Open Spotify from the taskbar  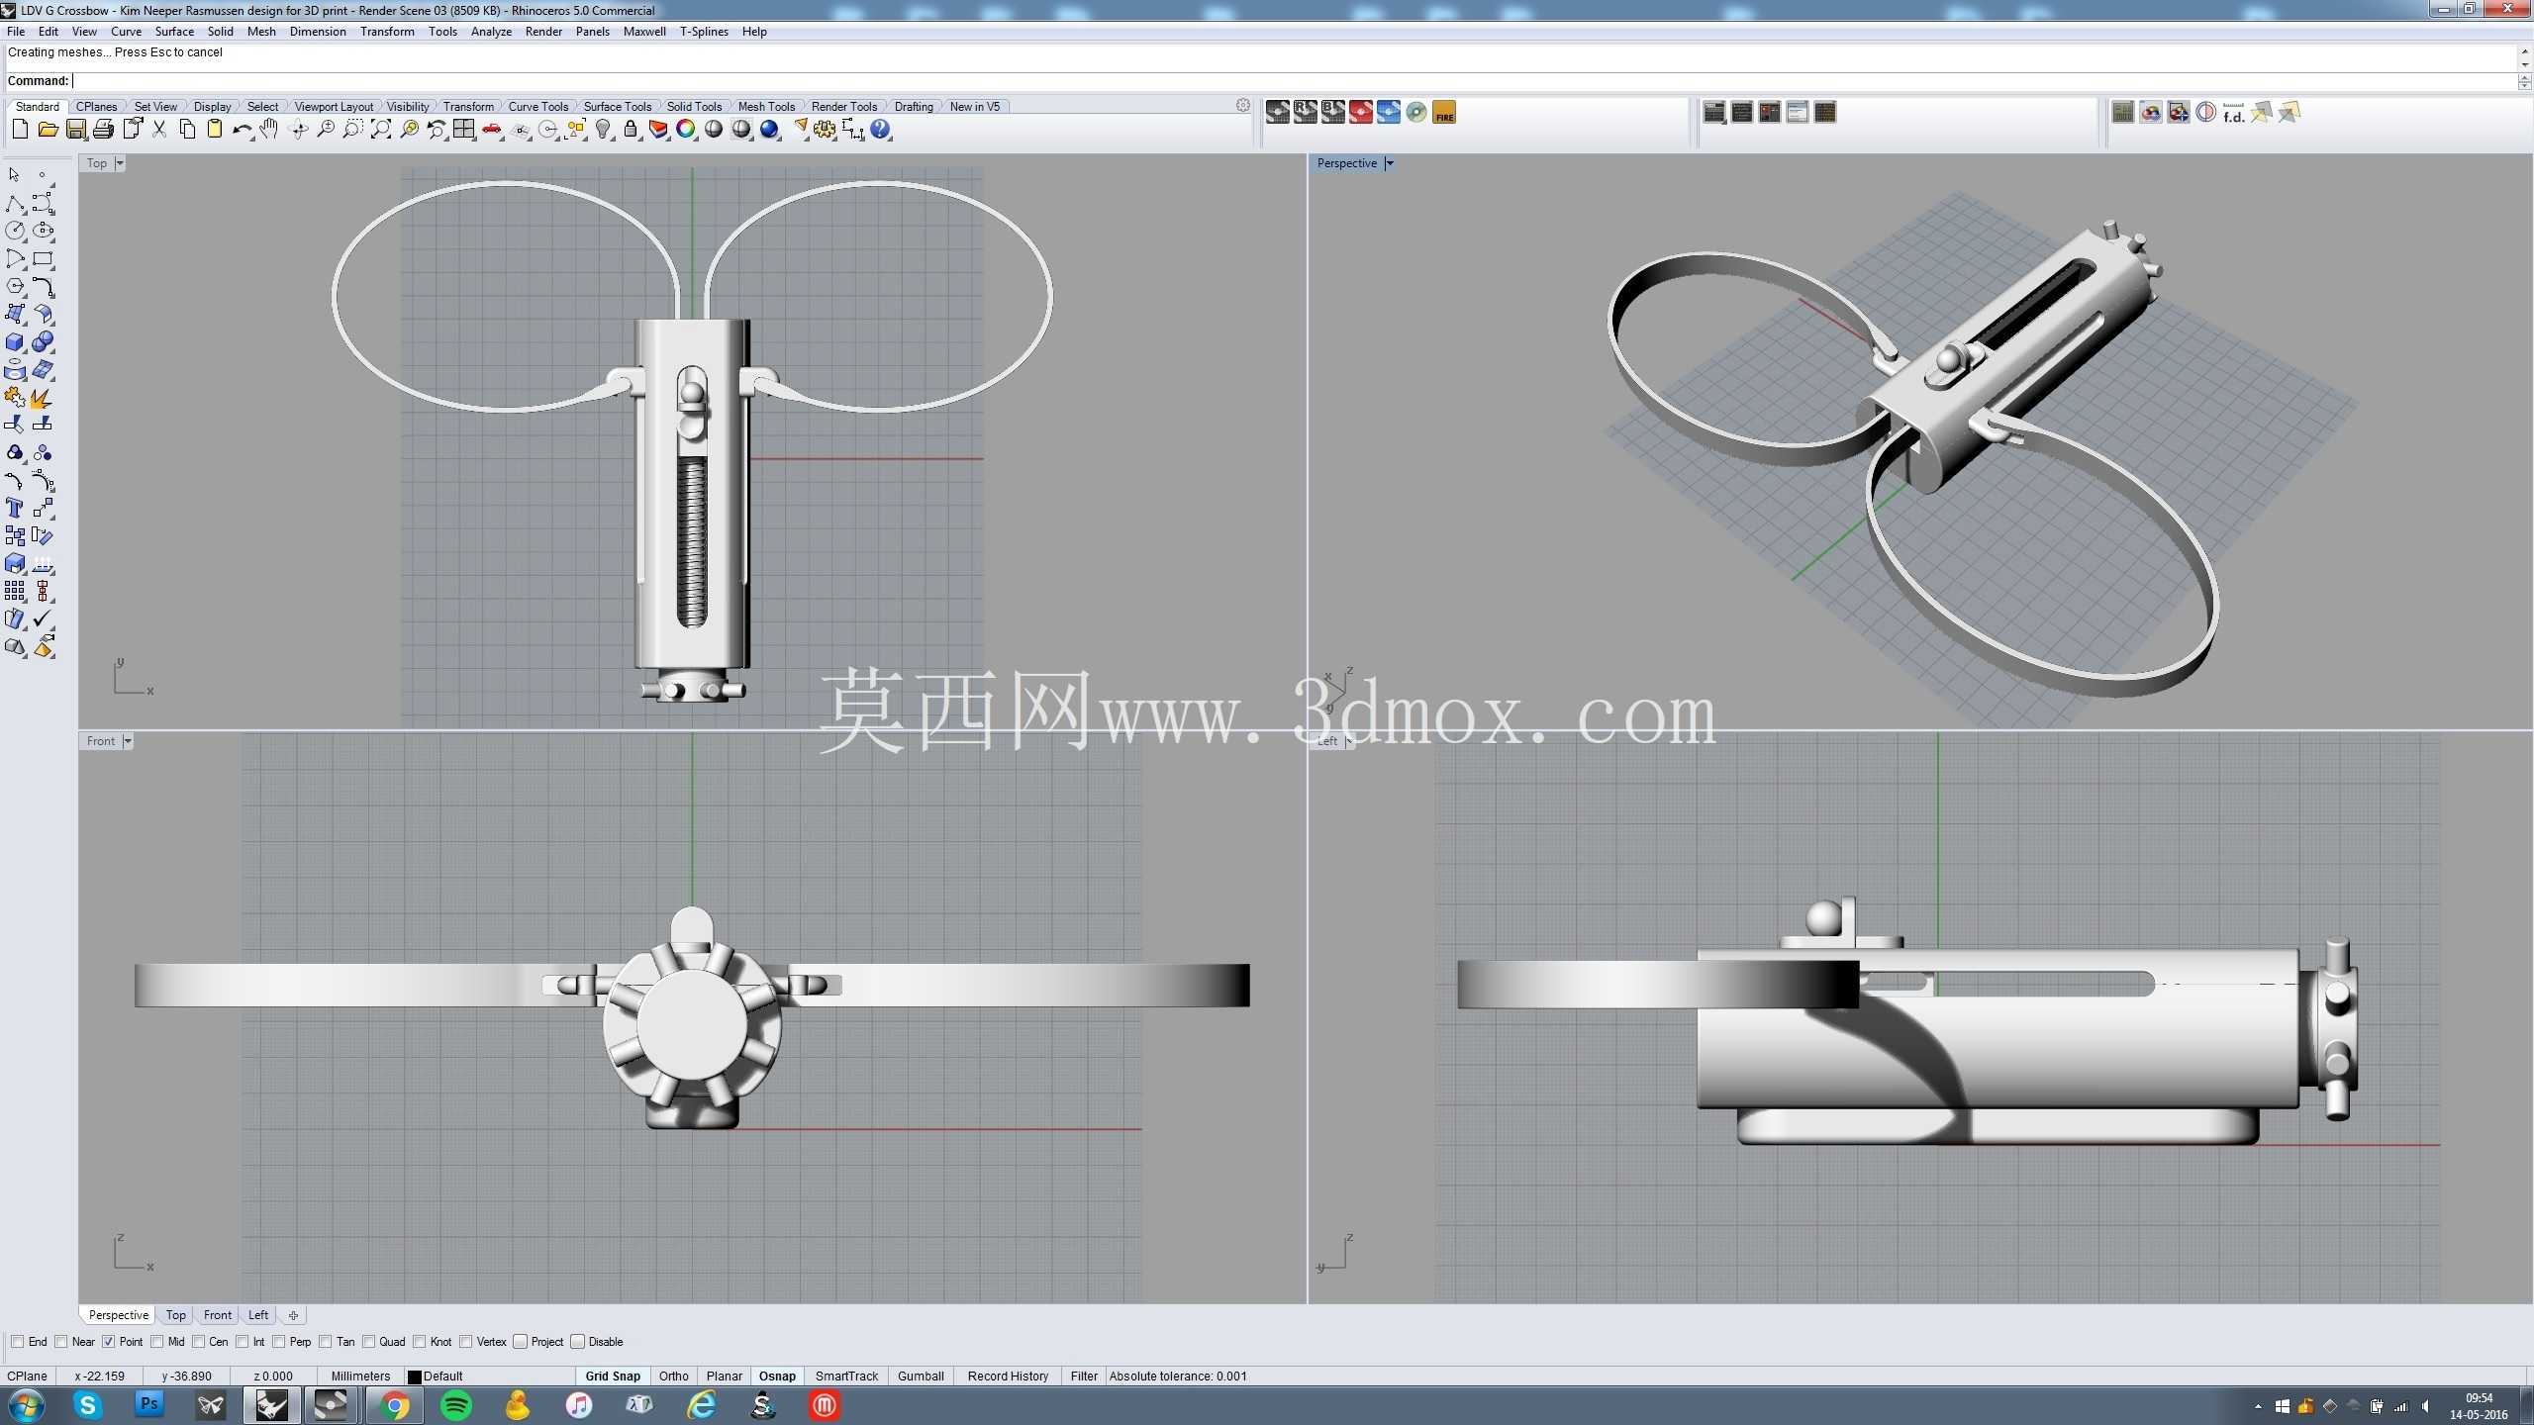(455, 1405)
